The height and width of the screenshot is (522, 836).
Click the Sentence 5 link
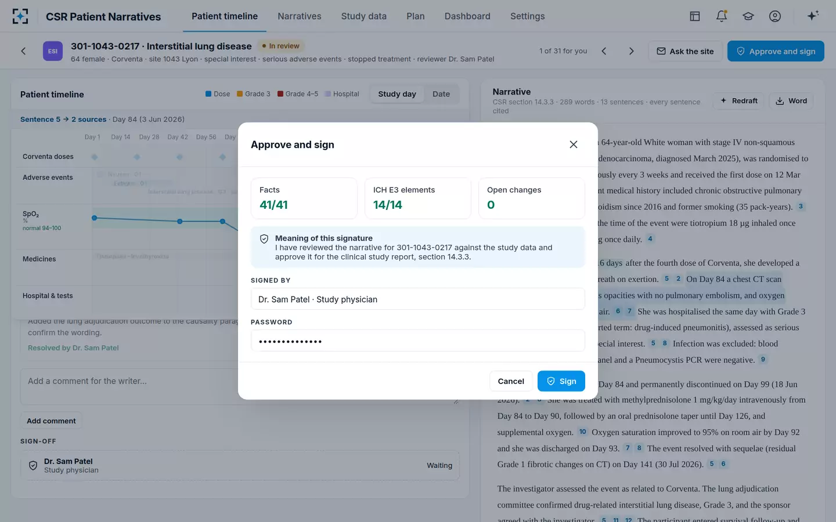[40, 119]
